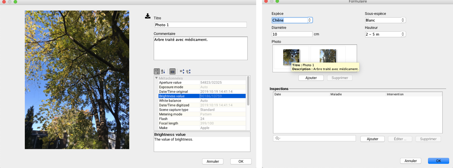The height and width of the screenshot is (168, 453).
Task: Collapse the Métadonnées group
Action: coord(156,78)
